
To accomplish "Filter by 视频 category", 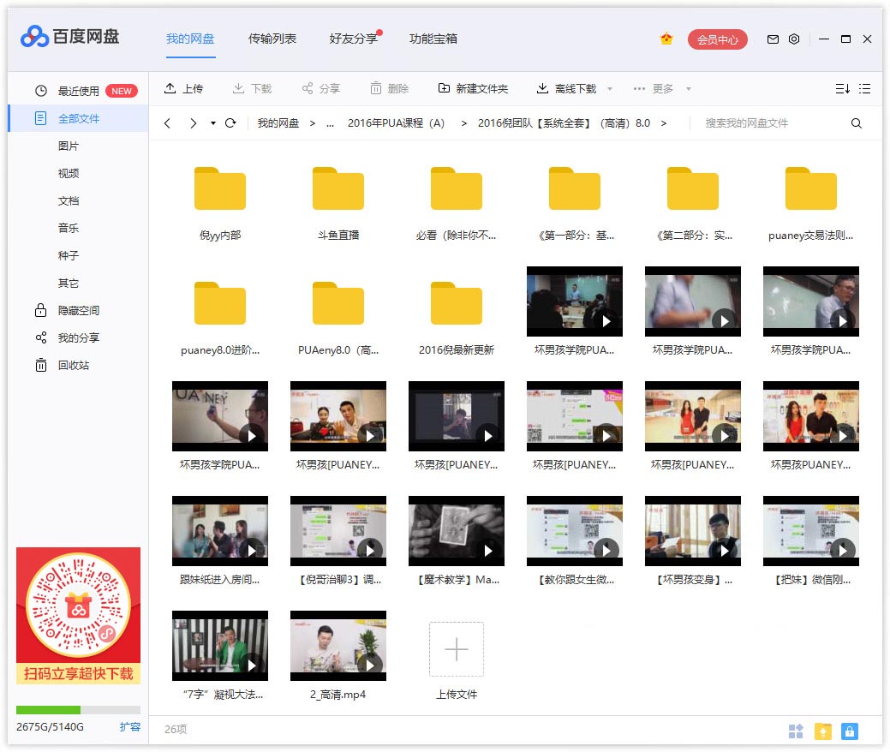I will (x=69, y=173).
